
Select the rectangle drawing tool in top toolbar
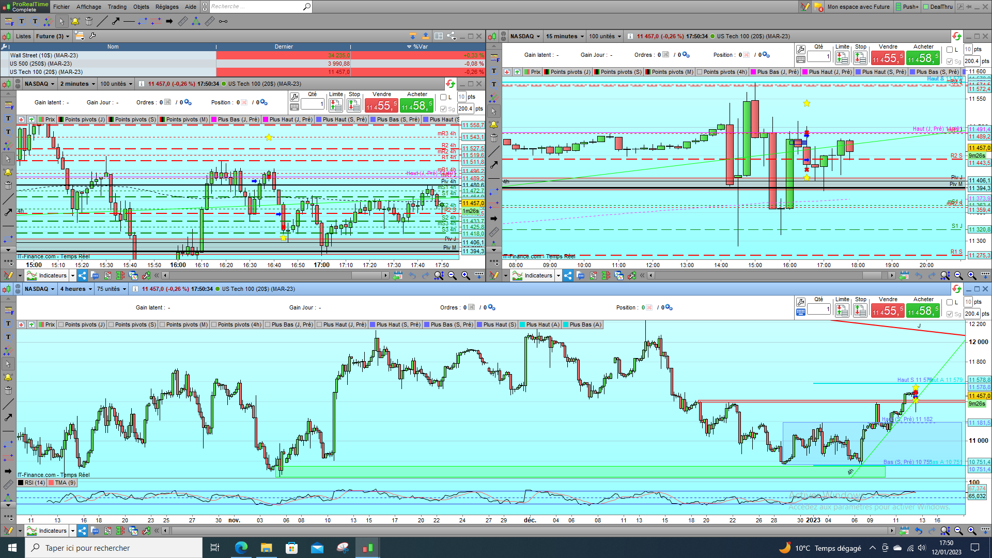click(143, 21)
